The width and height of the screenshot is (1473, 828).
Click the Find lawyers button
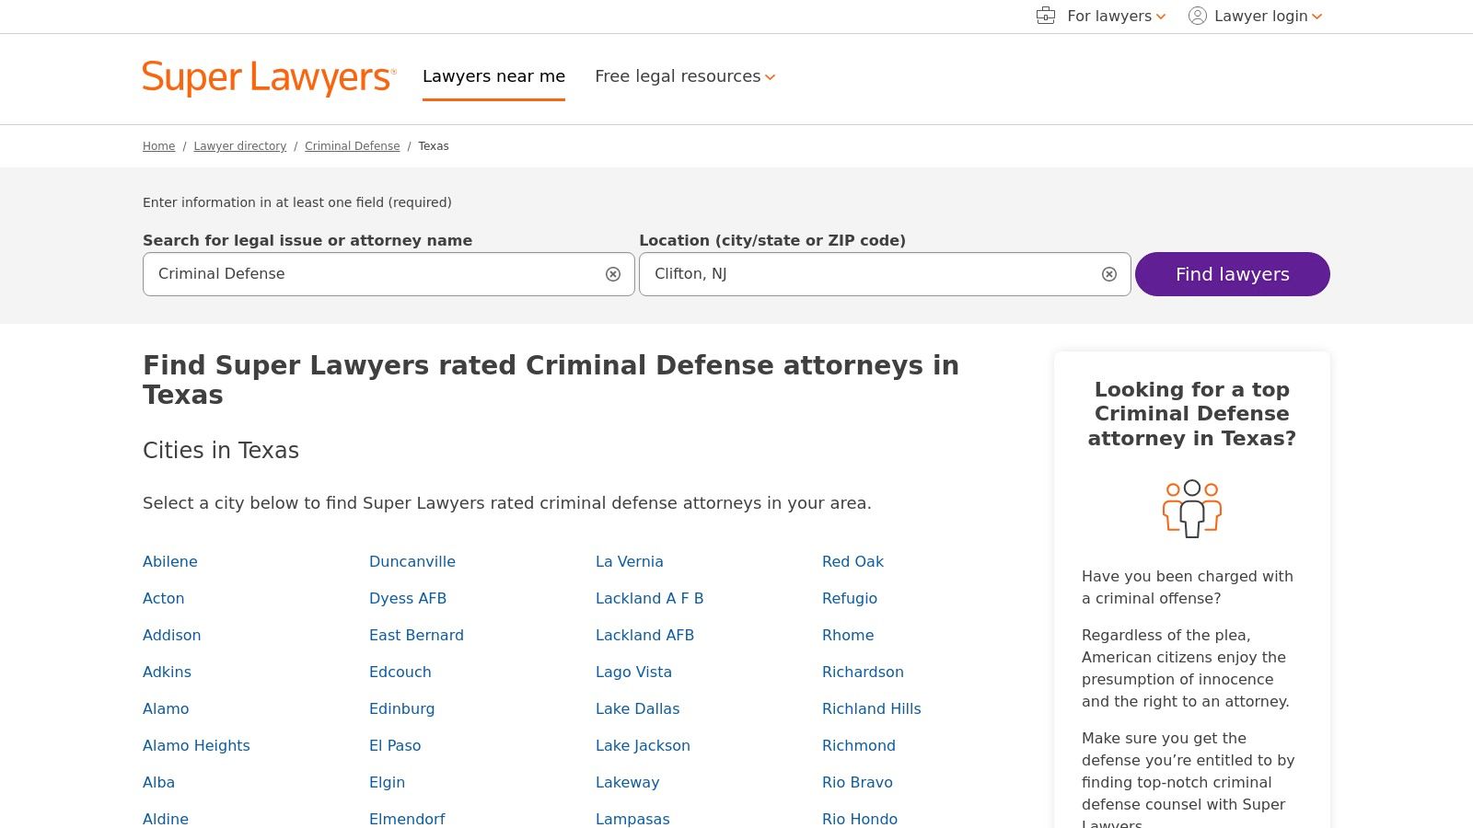1232,273
